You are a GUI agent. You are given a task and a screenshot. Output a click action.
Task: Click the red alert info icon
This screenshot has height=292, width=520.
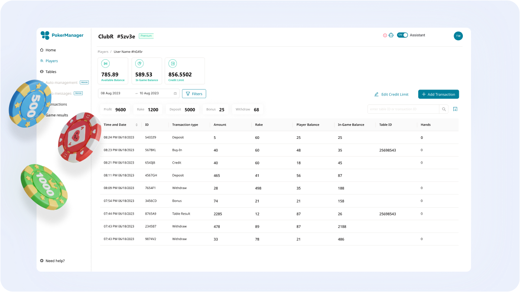385,35
